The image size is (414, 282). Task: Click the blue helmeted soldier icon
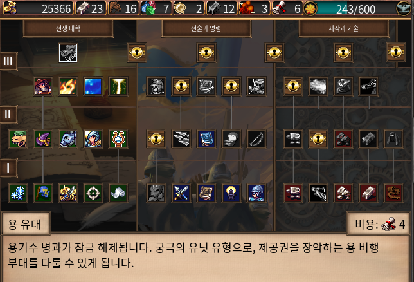tap(256, 193)
